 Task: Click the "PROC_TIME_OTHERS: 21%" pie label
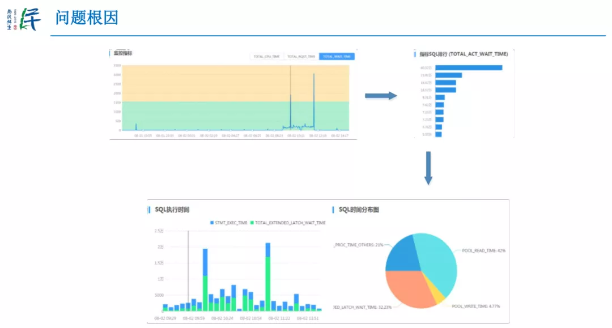tap(358, 245)
